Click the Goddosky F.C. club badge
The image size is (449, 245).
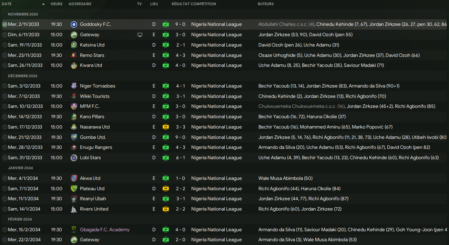[x=74, y=24]
